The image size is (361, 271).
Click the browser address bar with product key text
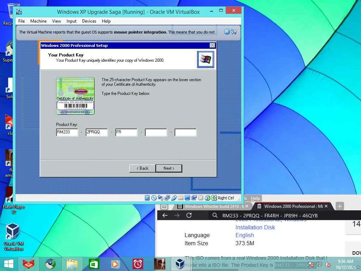pyautogui.click(x=284, y=216)
